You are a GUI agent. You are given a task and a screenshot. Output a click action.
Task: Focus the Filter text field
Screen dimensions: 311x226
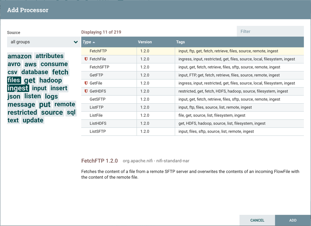(x=270, y=32)
